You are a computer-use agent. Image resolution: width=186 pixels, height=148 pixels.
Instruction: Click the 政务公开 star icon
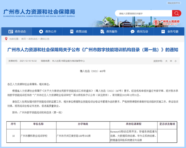[x=41, y=31]
